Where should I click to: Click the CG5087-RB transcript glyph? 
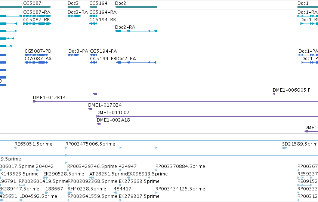pos(37,24)
